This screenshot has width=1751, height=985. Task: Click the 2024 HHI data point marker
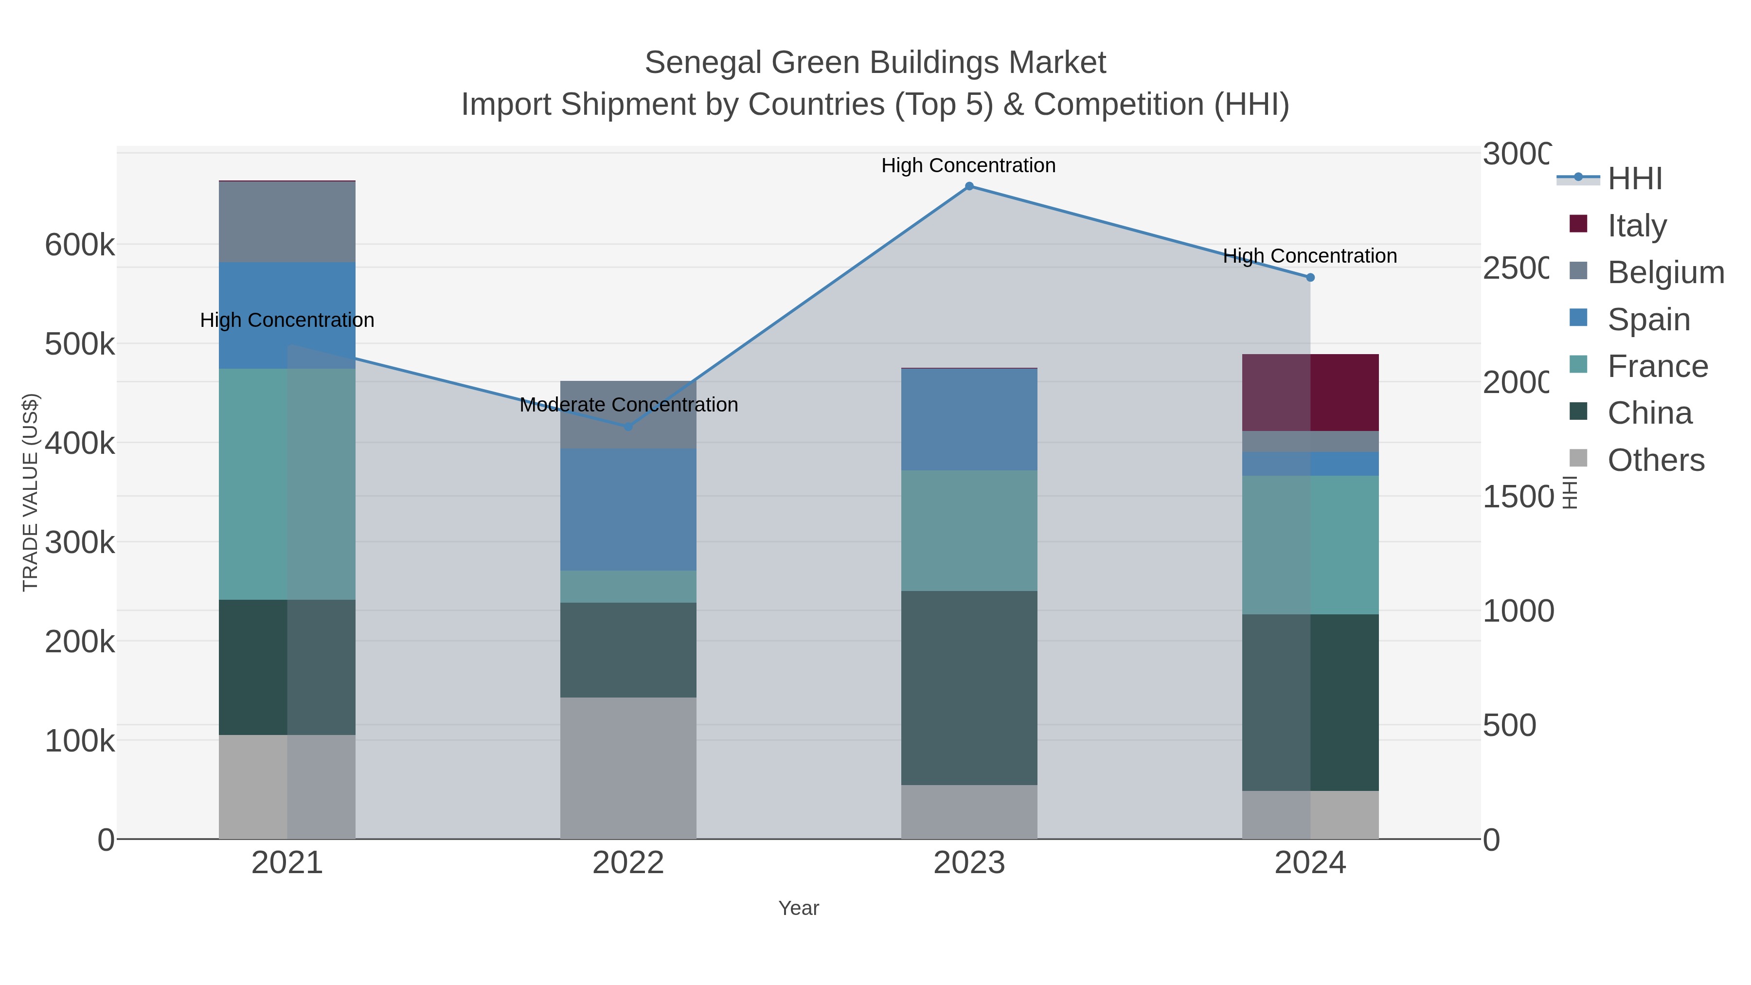coord(1310,277)
